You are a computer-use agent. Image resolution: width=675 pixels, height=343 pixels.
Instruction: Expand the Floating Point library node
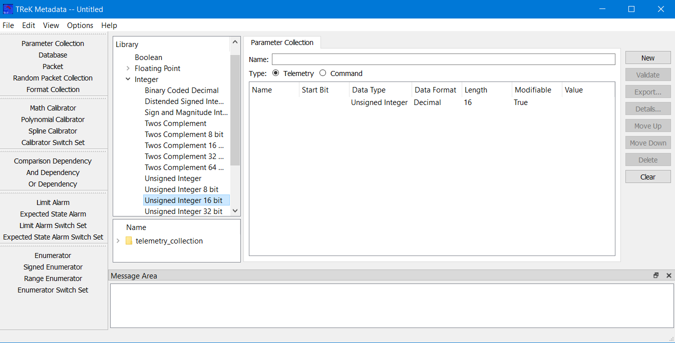[x=128, y=68]
